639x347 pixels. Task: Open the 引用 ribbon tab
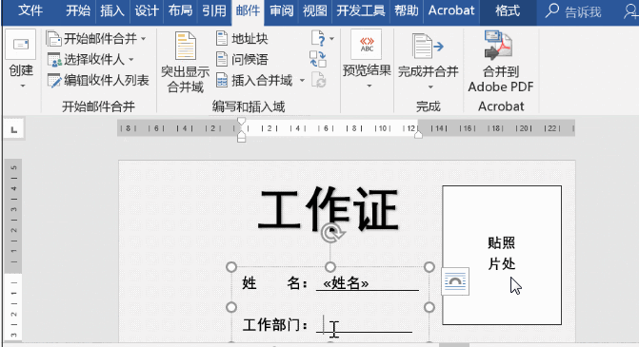(x=214, y=10)
